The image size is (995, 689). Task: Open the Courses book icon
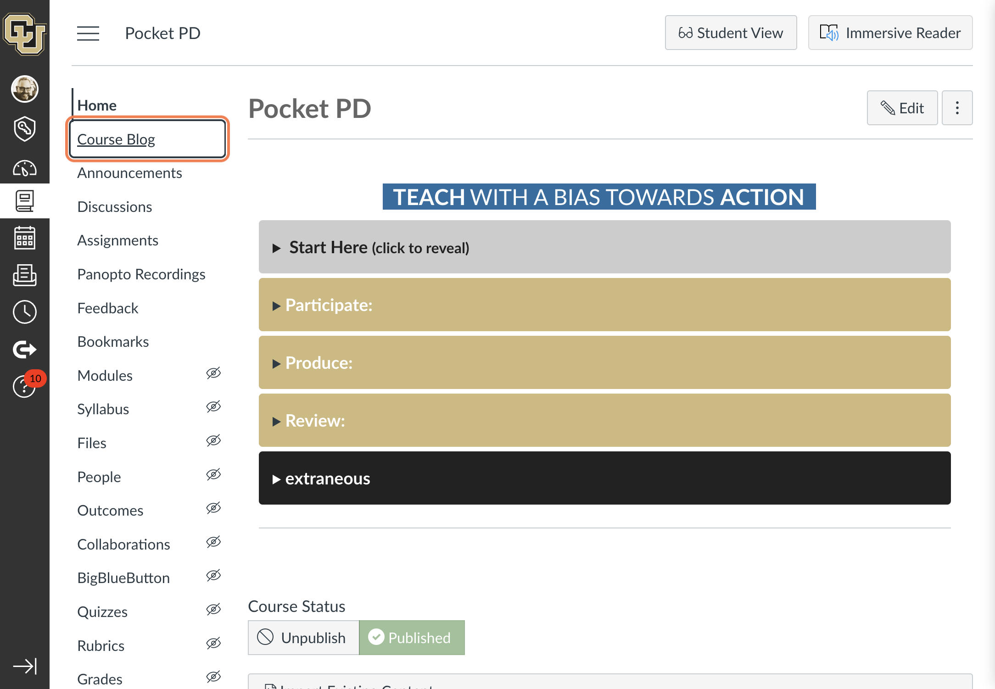24,201
